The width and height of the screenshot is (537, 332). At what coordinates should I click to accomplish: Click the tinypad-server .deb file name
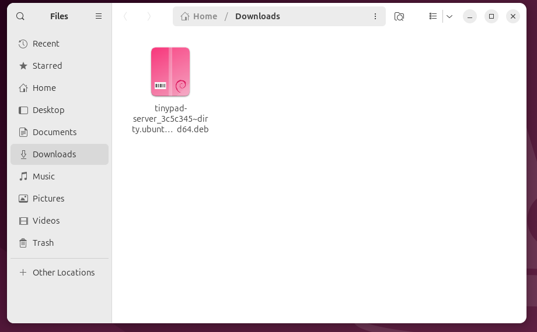pos(170,119)
